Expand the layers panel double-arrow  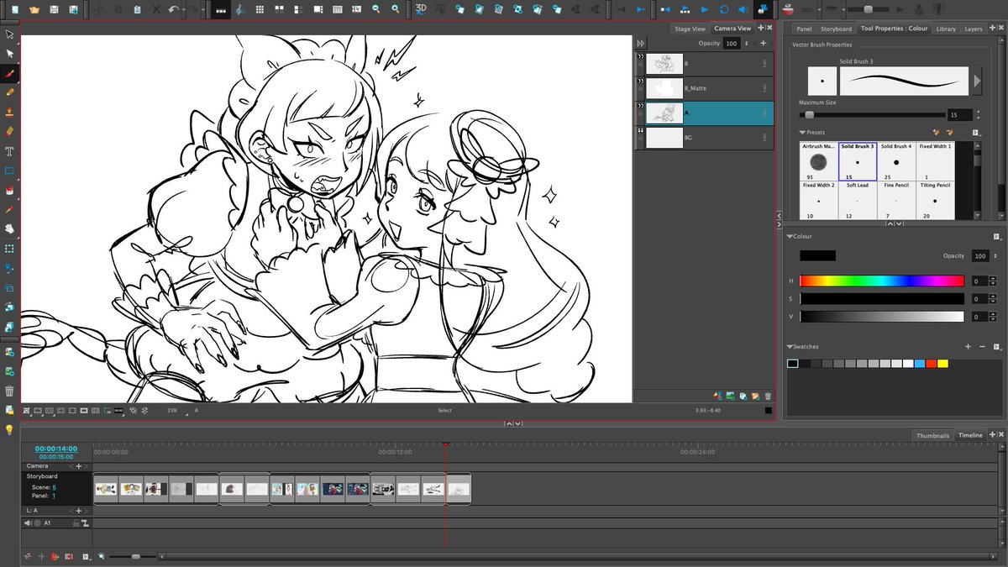click(x=640, y=43)
